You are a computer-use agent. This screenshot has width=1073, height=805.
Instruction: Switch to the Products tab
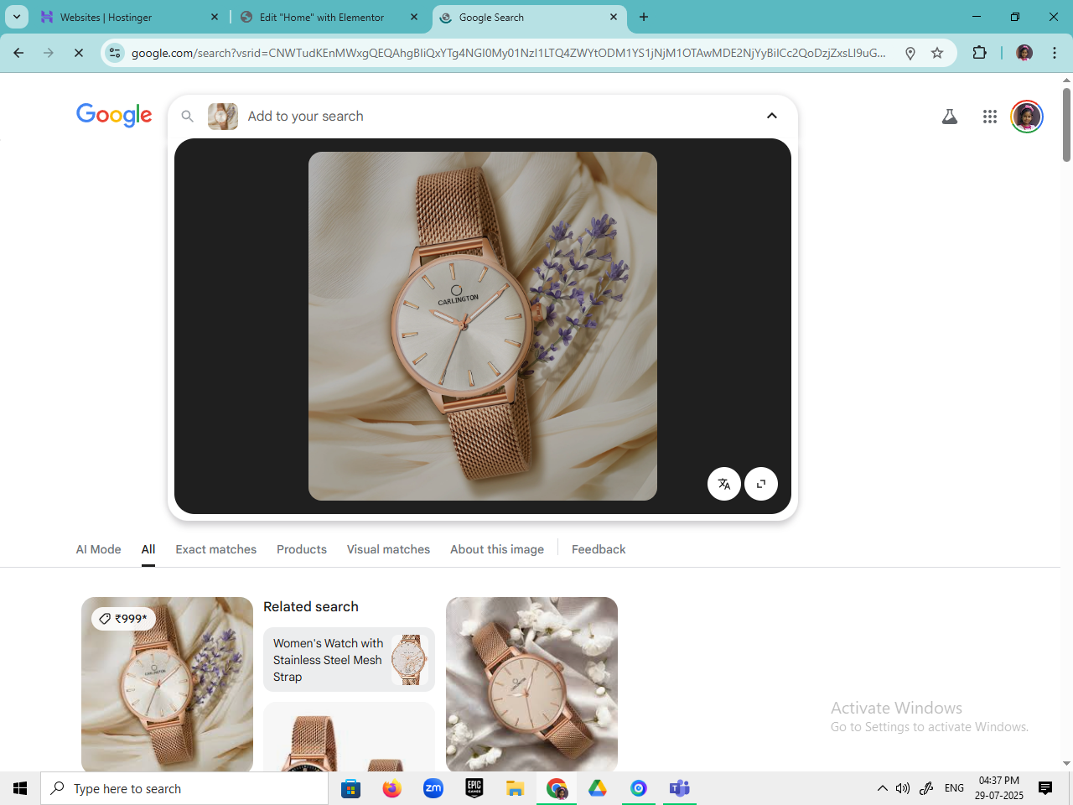click(301, 549)
